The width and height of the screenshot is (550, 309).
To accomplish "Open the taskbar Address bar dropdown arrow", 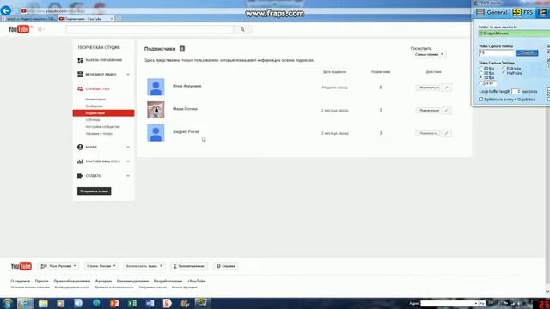I will point(475,303).
